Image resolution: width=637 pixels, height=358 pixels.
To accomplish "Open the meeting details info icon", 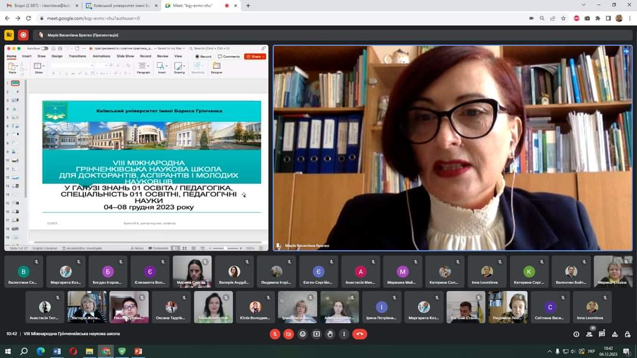I will tap(576, 334).
